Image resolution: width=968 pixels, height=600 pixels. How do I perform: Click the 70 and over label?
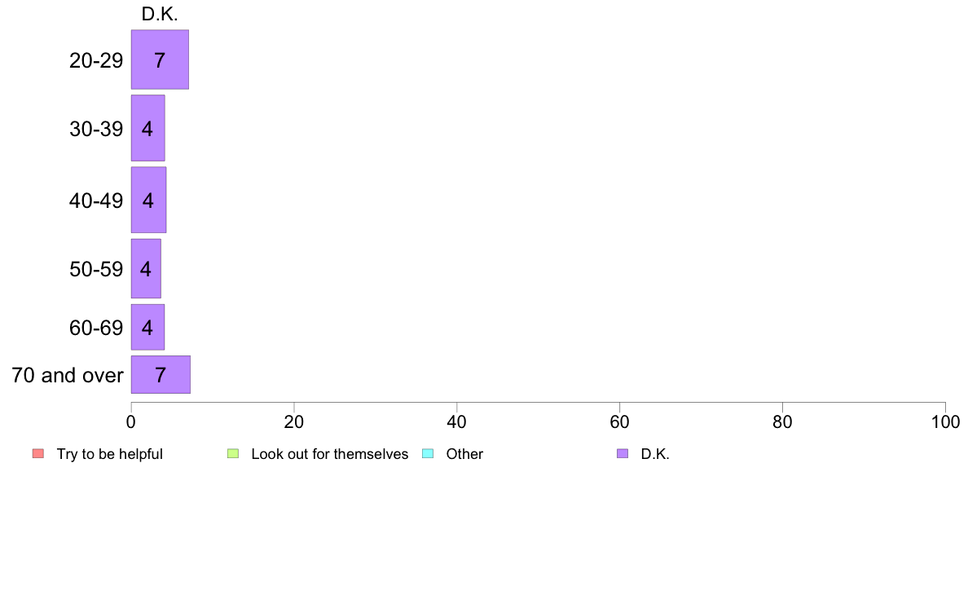(68, 375)
